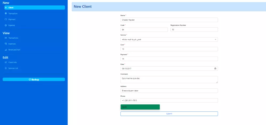This screenshot has width=266, height=125.
Task: Click the Transaction stack icon
Action: coord(6,14)
